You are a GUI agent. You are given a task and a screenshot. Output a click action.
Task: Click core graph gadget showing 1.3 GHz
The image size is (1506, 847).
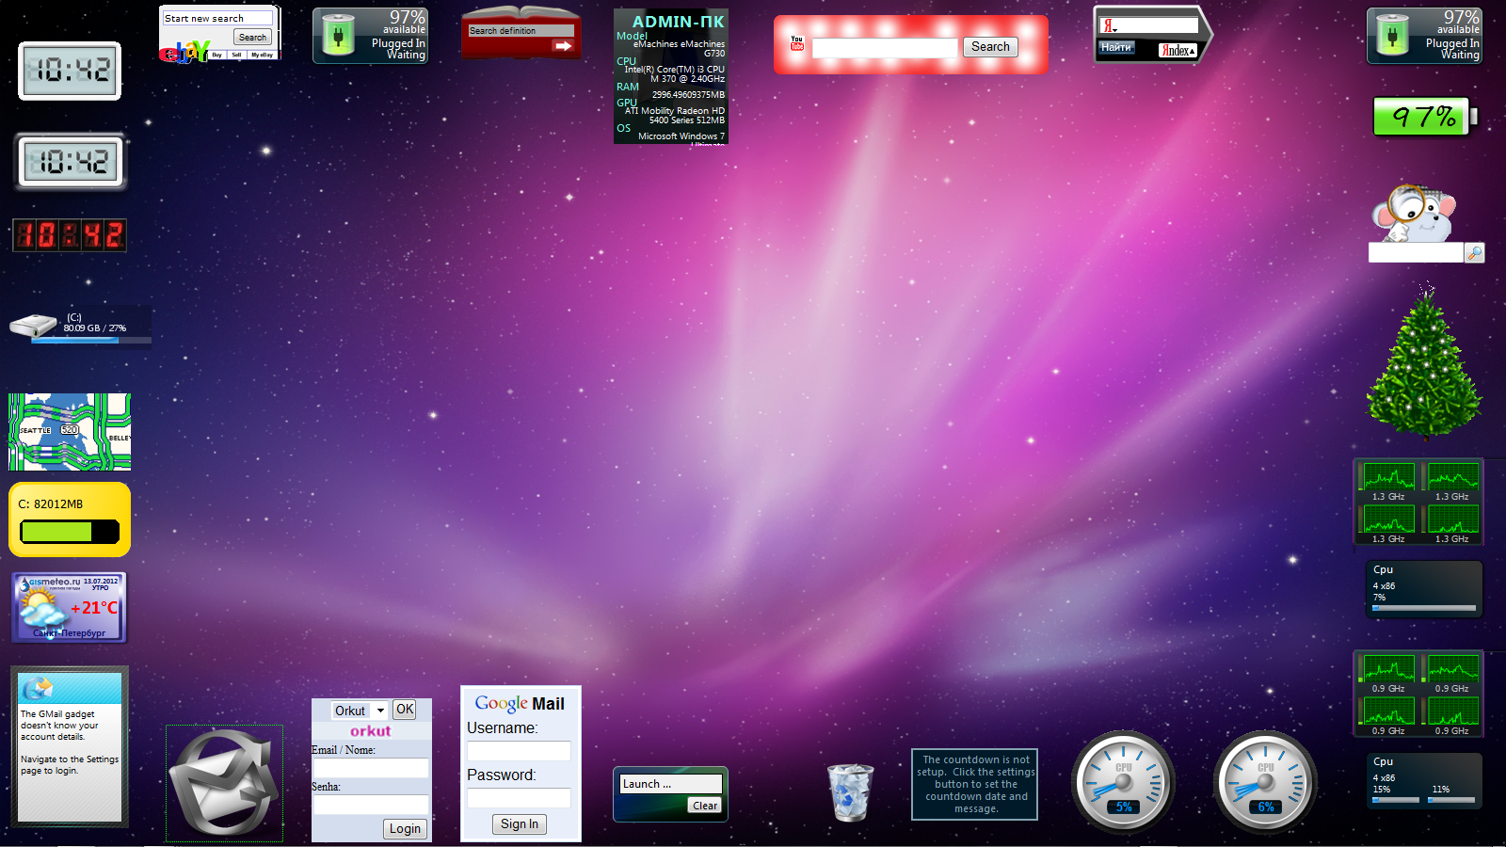(1418, 502)
